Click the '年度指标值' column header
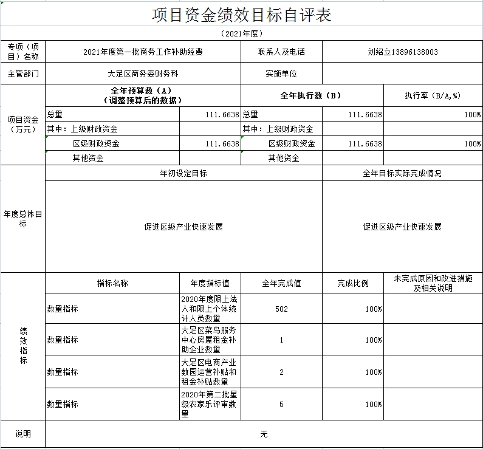Image resolution: width=483 pixels, height=449 pixels. pos(210,283)
